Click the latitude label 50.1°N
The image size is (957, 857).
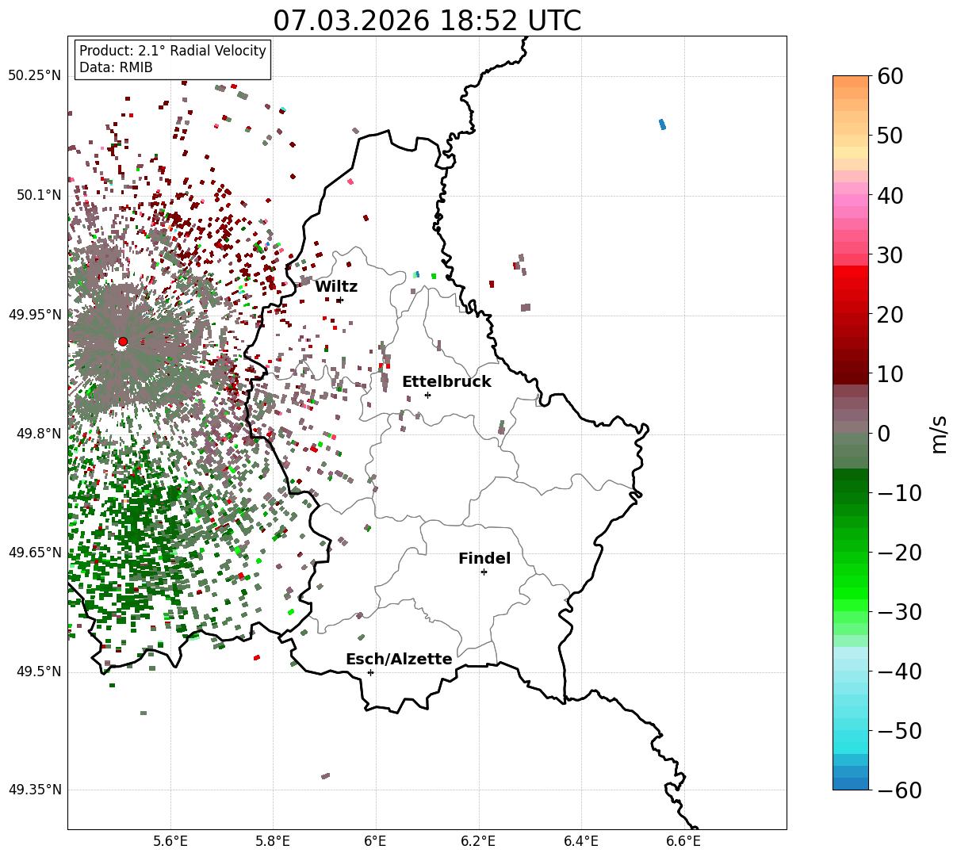38,195
